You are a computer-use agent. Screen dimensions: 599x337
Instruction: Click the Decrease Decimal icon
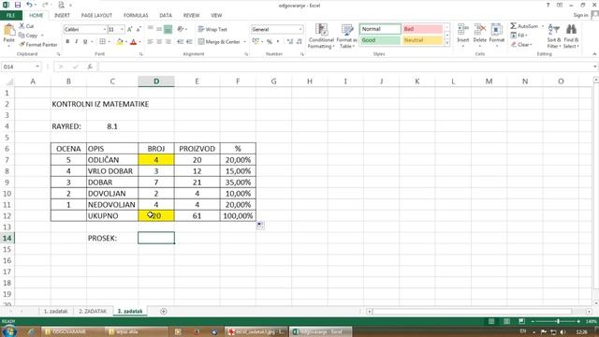tap(299, 41)
